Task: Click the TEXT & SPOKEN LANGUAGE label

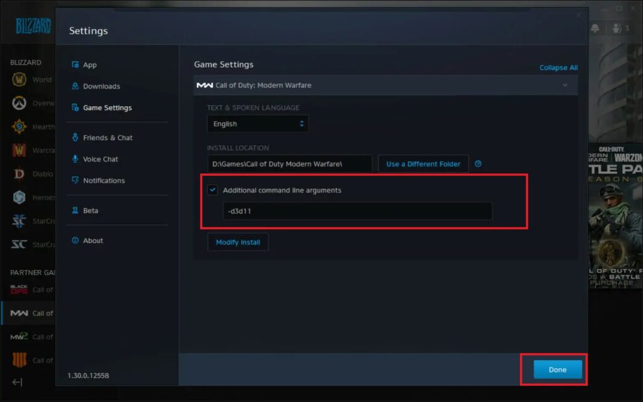Action: [253, 108]
